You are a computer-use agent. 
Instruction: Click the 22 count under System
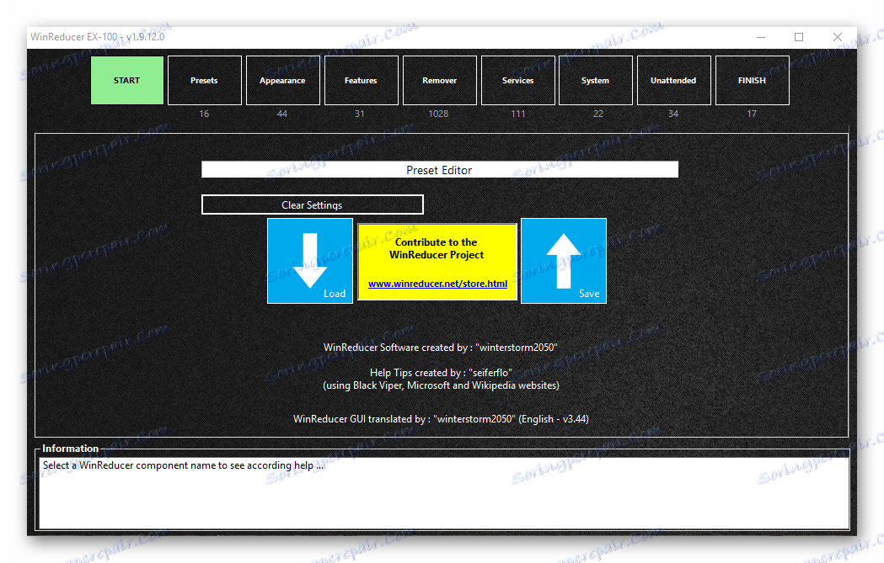[x=598, y=114]
